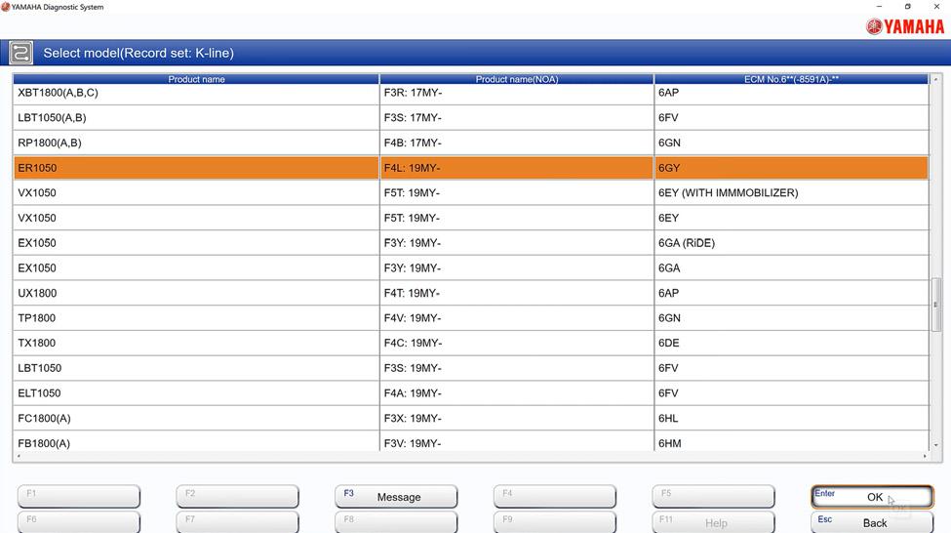Select the 6EY (WITH IMMOBILIZER) cell
Image resolution: width=951 pixels, height=533 pixels.
[791, 193]
